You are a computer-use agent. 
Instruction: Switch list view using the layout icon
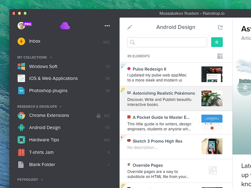point(220,56)
